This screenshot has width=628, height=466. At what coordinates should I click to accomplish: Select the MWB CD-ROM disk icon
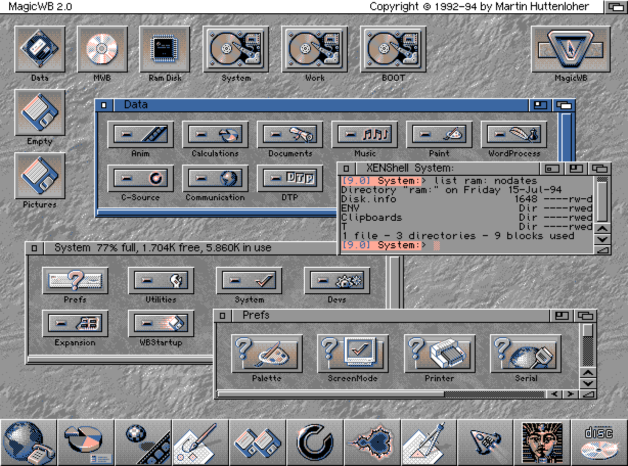102,49
